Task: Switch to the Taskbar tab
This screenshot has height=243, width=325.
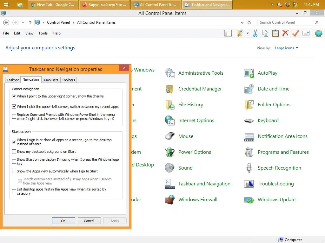Action: coord(13,80)
